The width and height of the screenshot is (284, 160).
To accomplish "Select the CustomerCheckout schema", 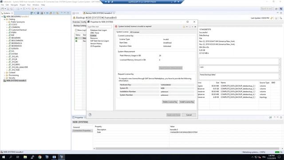I will tap(19, 30).
